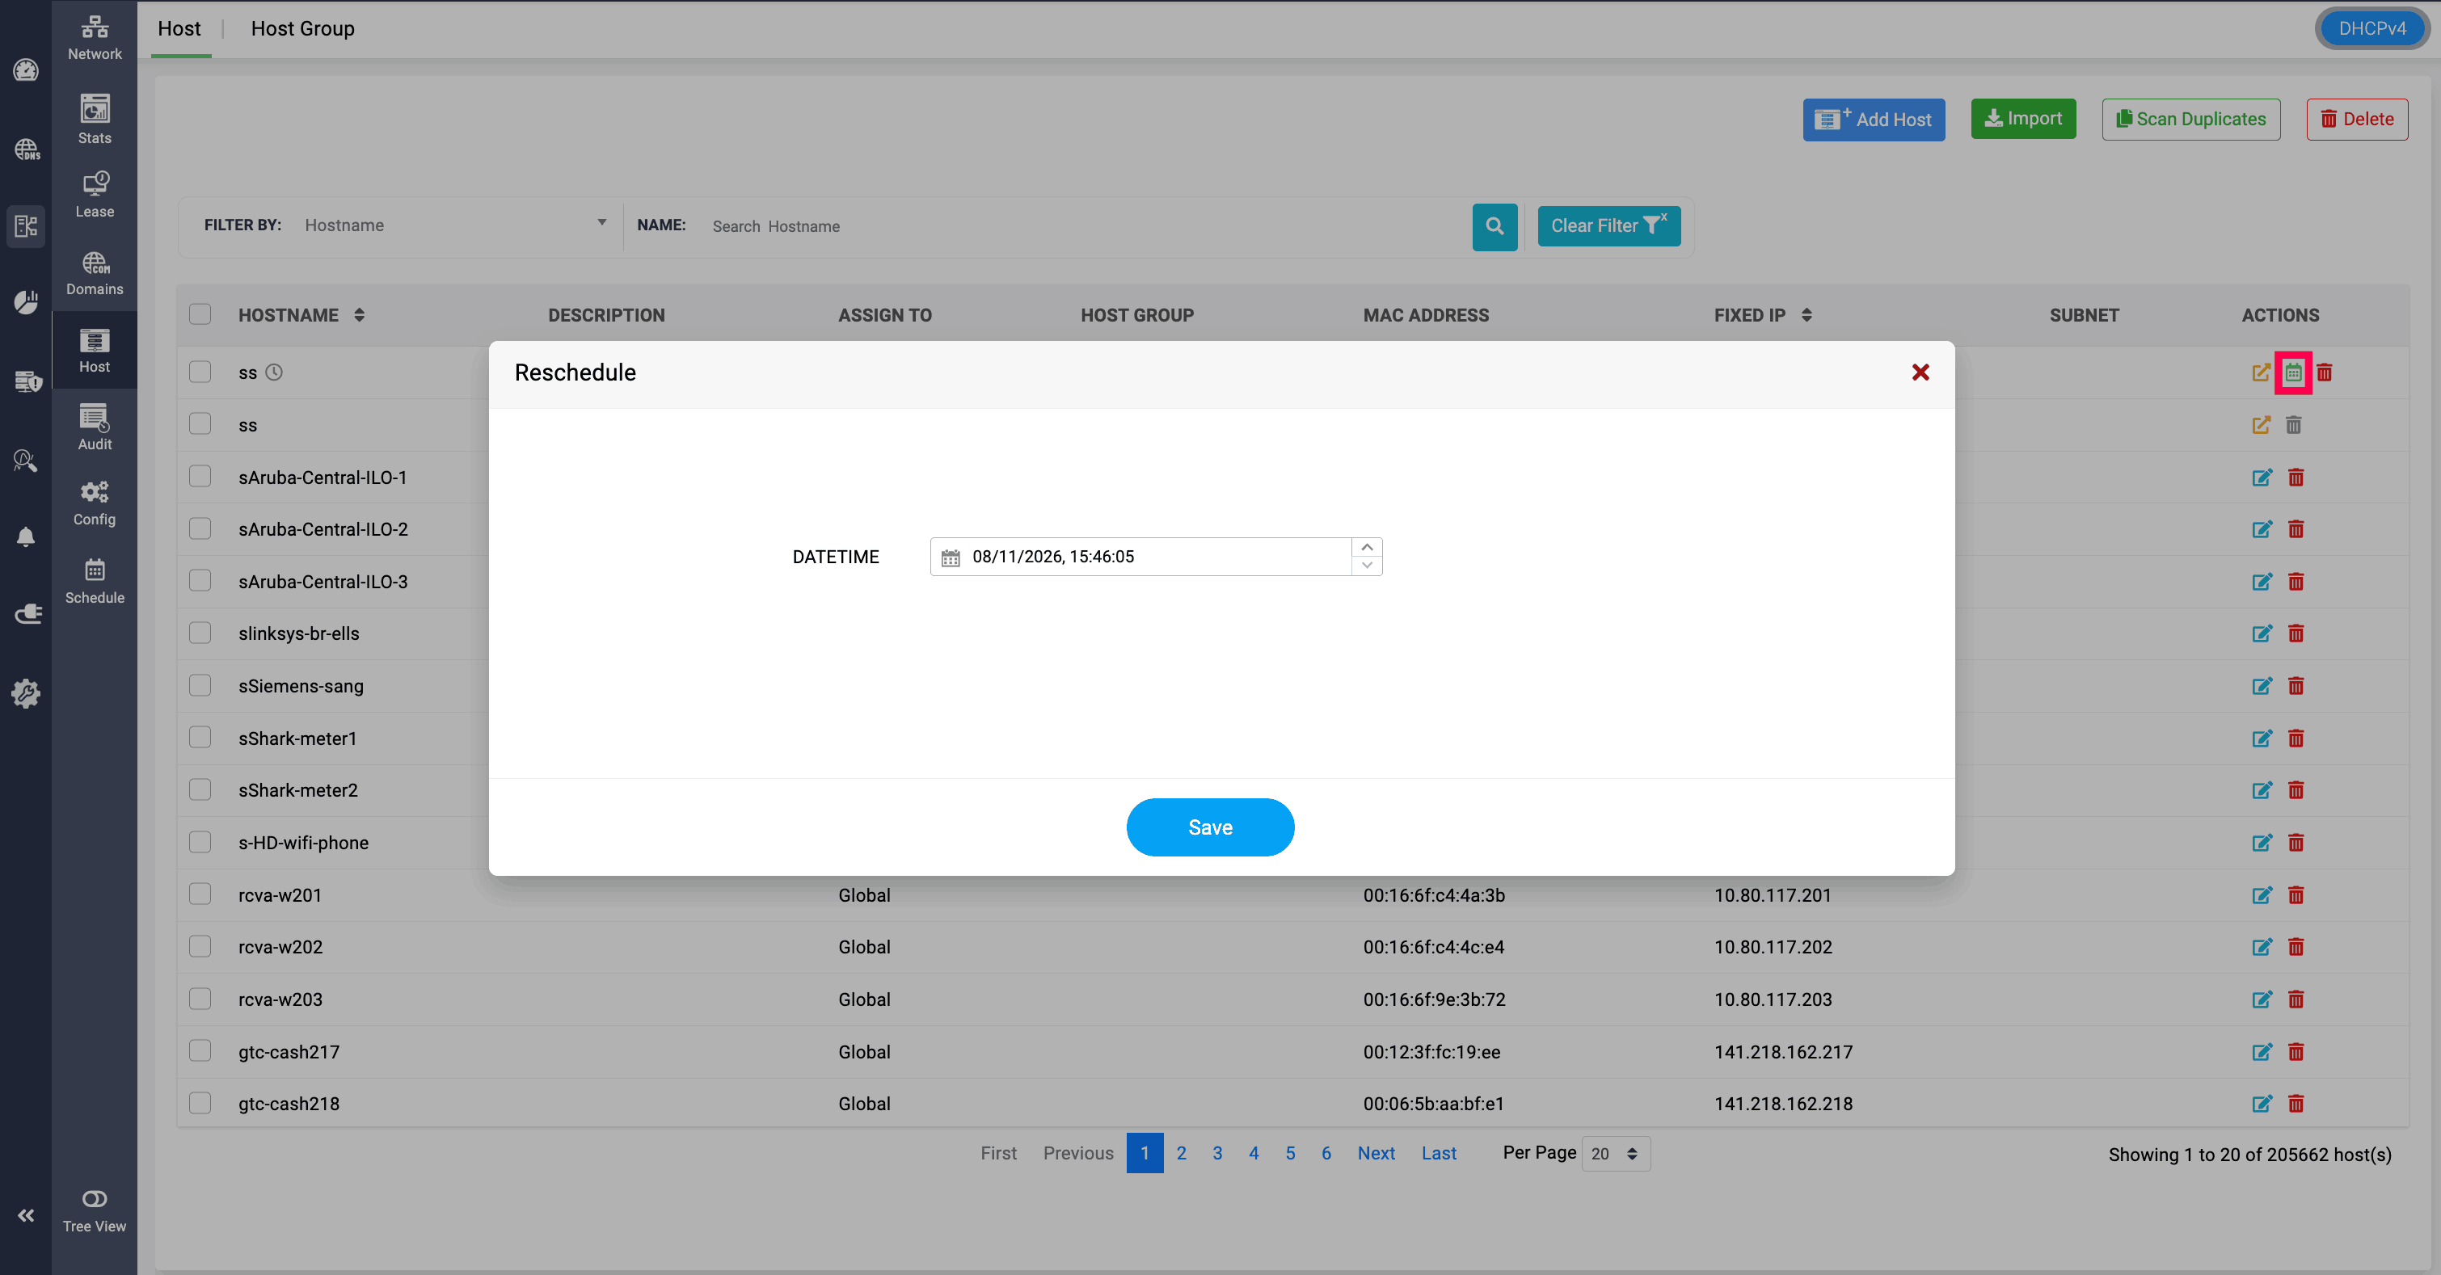Tick the checkbox for rcva-w203
2441x1275 pixels.
pos(200,999)
